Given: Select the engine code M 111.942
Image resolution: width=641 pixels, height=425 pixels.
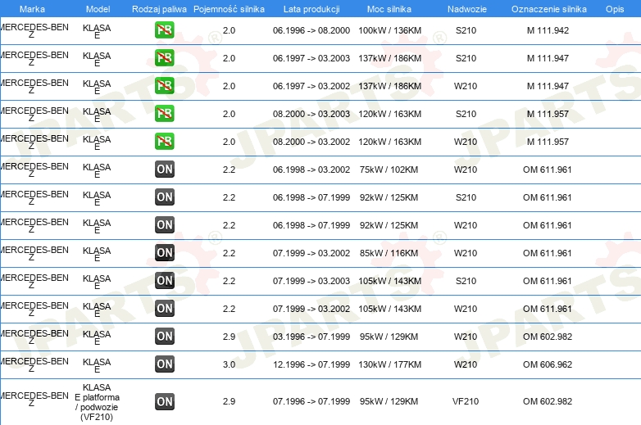Looking at the screenshot, I should (548, 30).
